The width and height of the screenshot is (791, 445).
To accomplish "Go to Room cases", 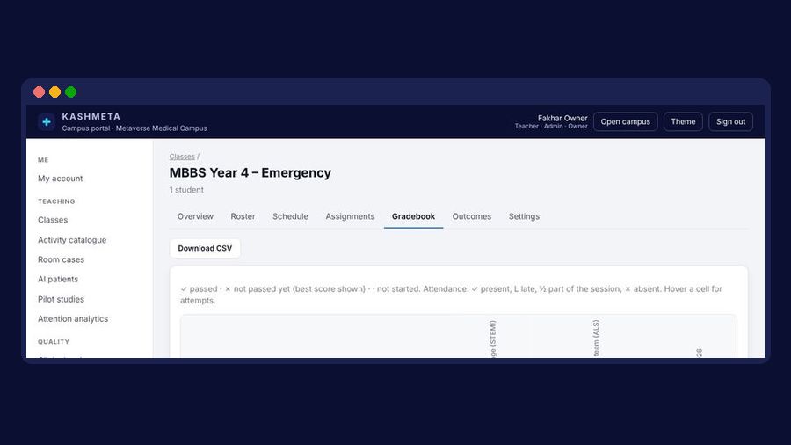I will click(61, 259).
